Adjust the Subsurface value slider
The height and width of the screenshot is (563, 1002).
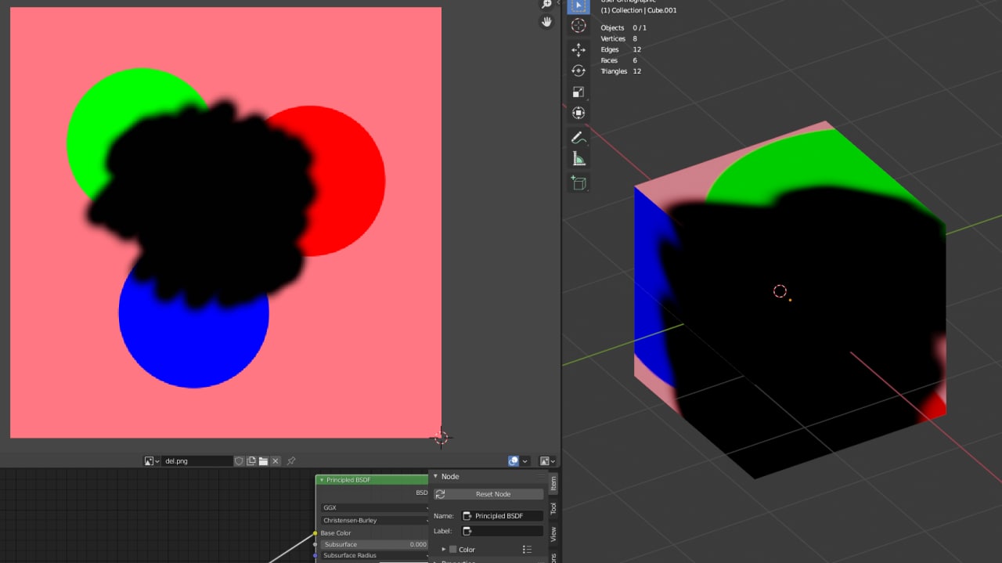click(375, 544)
